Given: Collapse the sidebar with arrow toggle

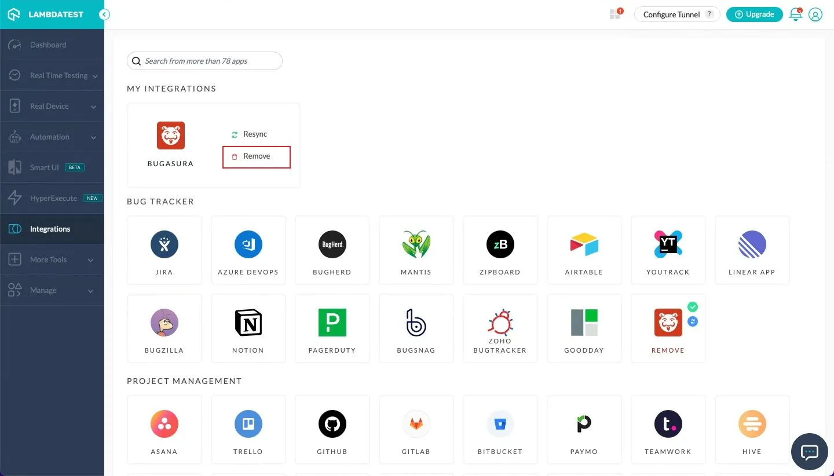Looking at the screenshot, I should [104, 15].
